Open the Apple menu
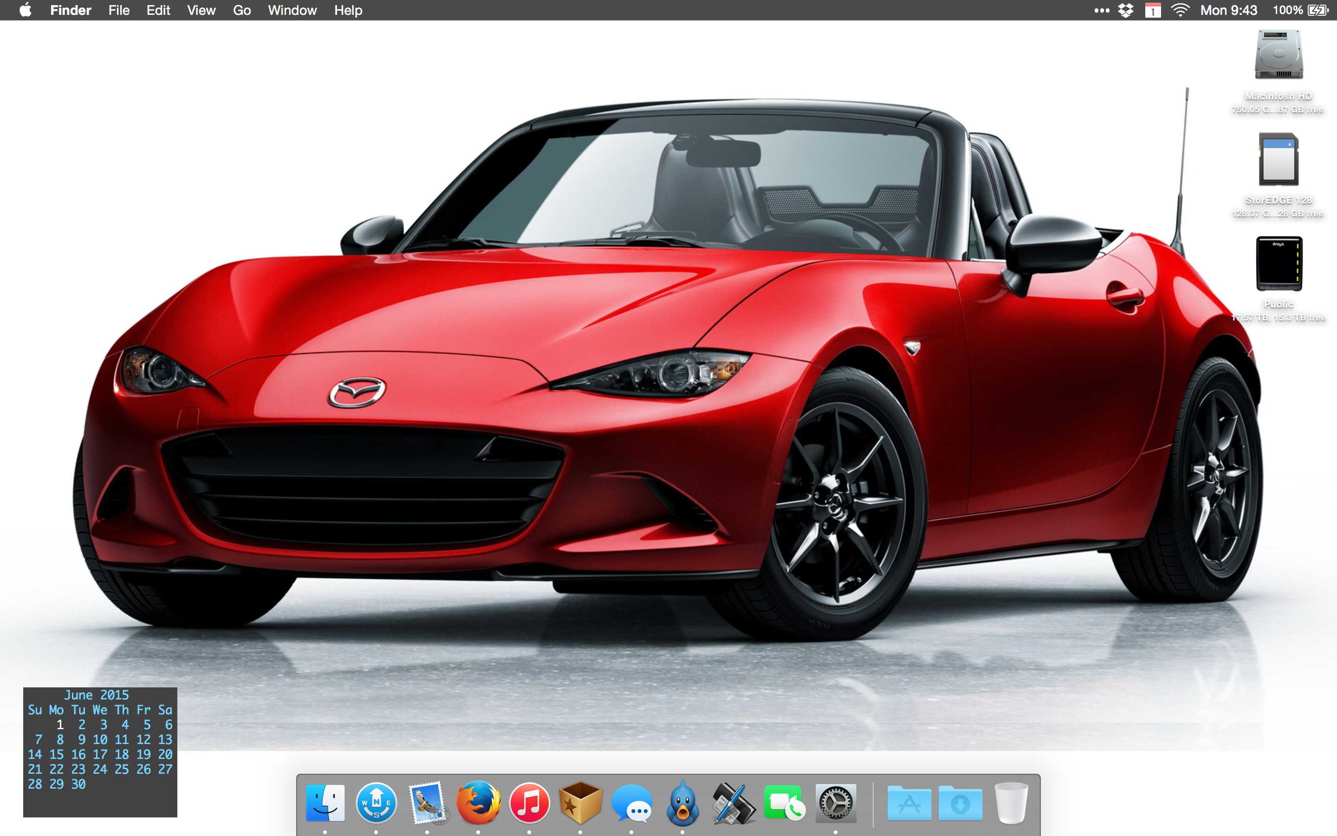The height and width of the screenshot is (836, 1337). (26, 10)
